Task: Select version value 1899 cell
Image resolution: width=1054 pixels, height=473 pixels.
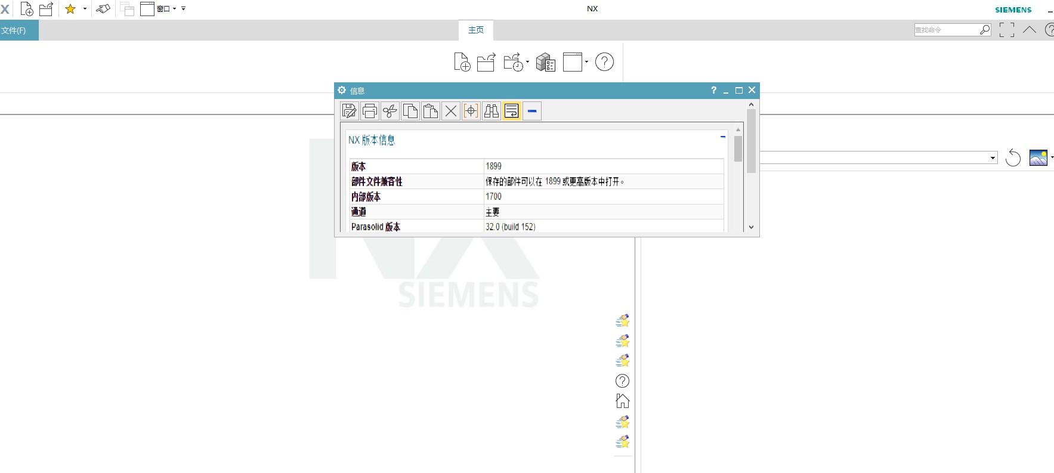Action: click(x=604, y=166)
